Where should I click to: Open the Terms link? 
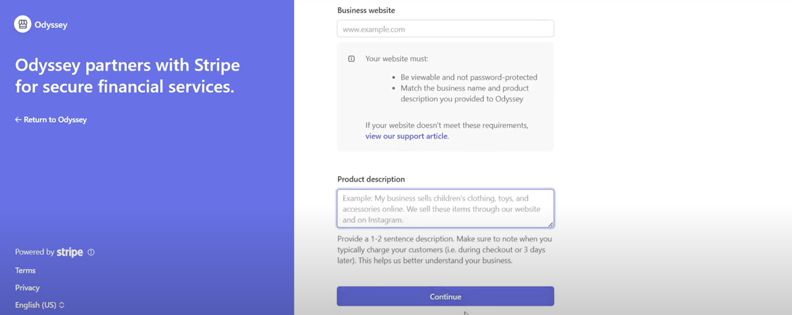(25, 270)
